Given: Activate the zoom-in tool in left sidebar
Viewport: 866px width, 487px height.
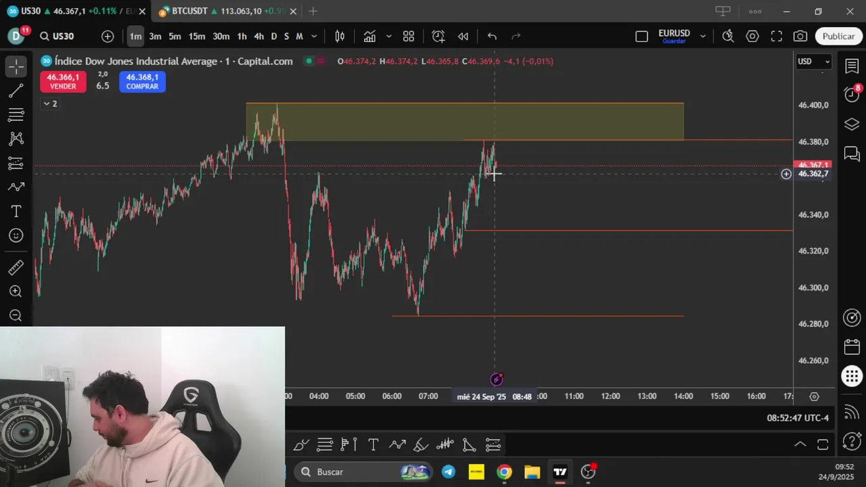Looking at the screenshot, I should pyautogui.click(x=16, y=292).
